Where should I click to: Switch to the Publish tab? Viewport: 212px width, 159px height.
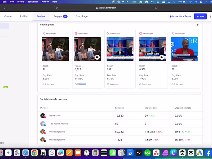[24, 16]
